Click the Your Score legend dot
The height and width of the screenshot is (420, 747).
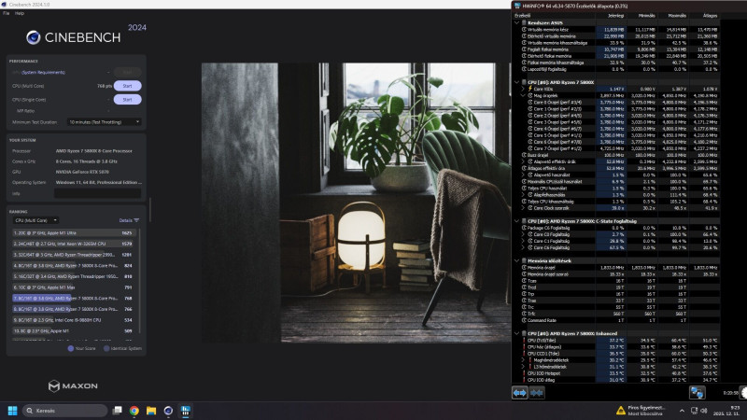(x=71, y=348)
